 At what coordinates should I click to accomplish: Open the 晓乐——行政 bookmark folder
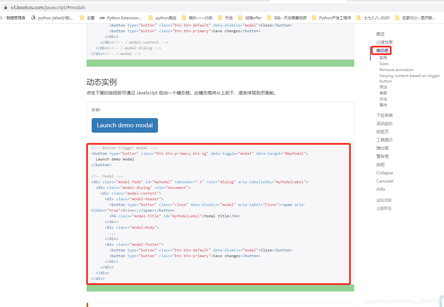pos(197,18)
